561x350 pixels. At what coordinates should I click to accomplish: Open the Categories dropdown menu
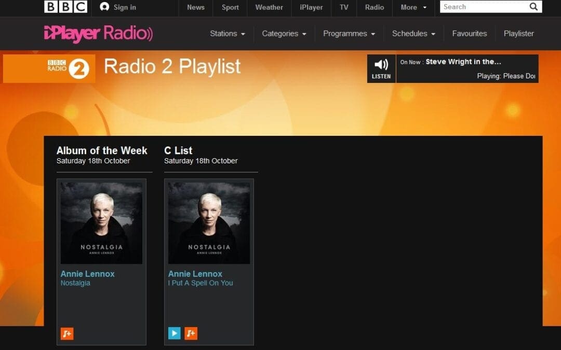point(284,34)
